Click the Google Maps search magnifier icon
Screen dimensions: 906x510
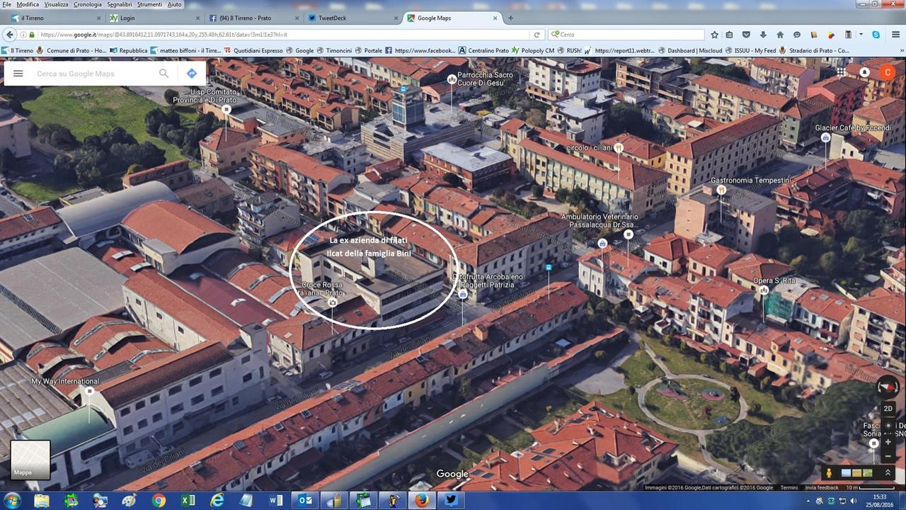[164, 74]
